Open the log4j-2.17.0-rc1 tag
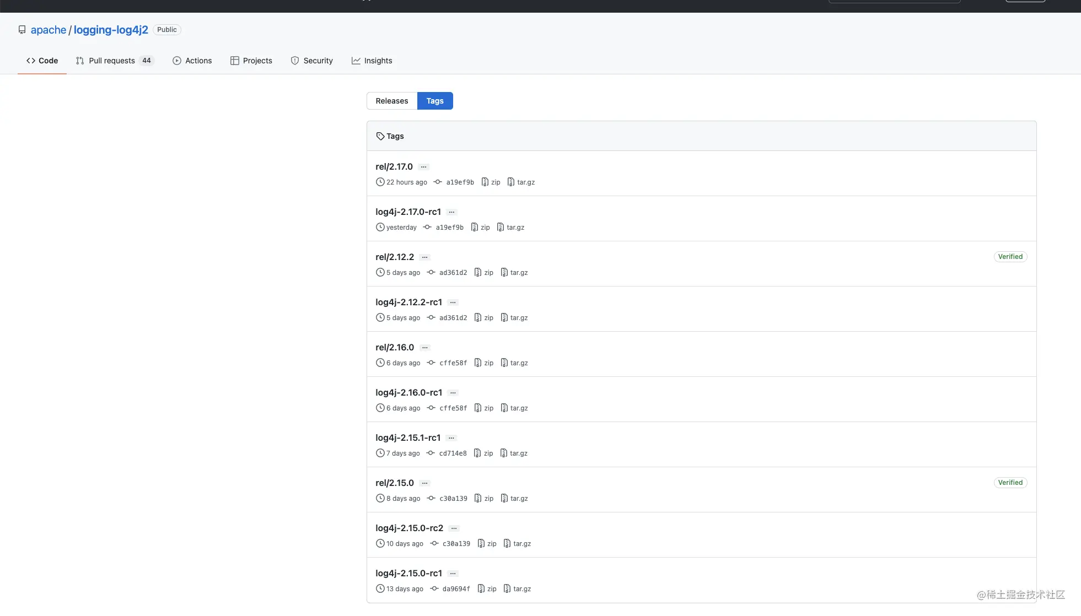 point(408,212)
